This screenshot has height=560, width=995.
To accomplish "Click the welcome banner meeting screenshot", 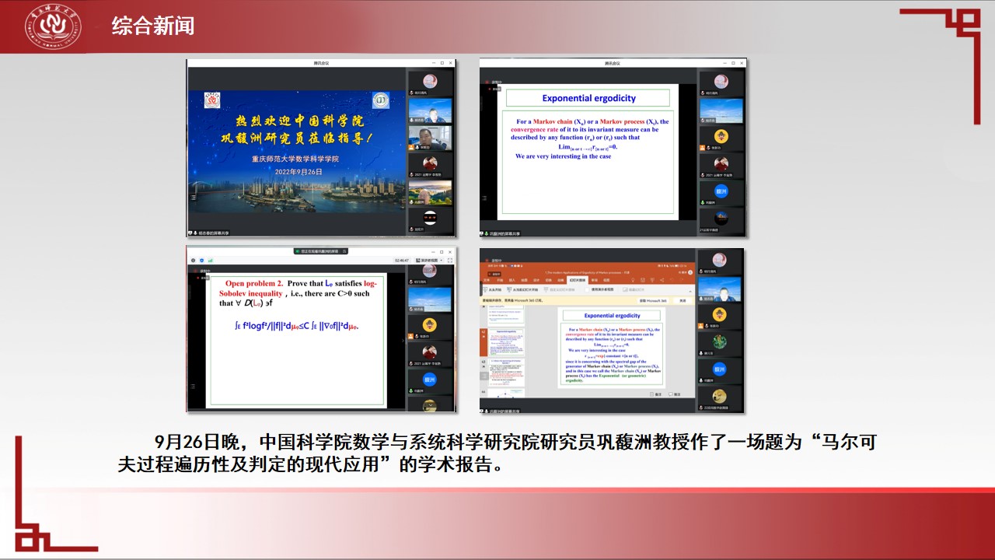I will click(320, 147).
